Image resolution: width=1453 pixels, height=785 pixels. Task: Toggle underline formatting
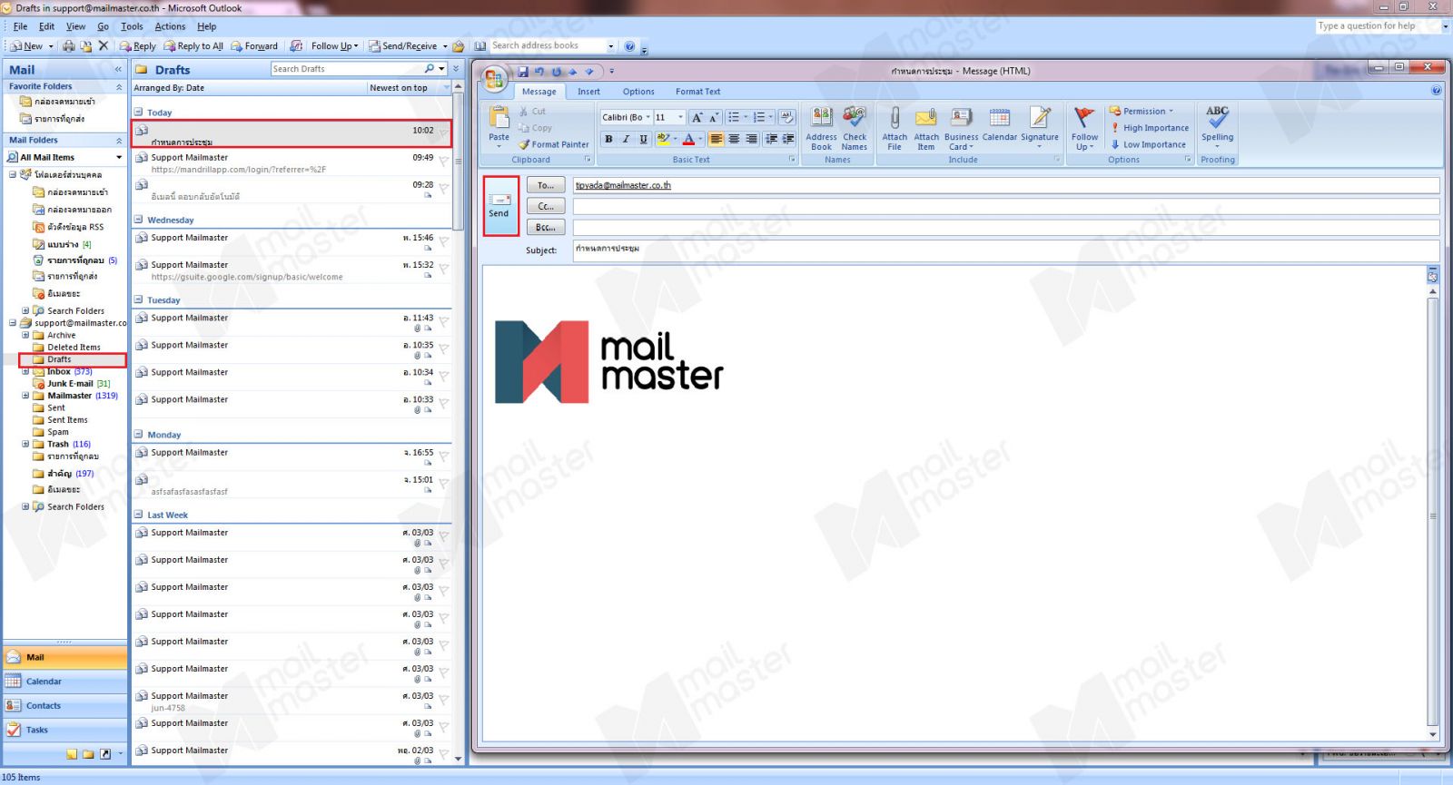click(x=643, y=139)
